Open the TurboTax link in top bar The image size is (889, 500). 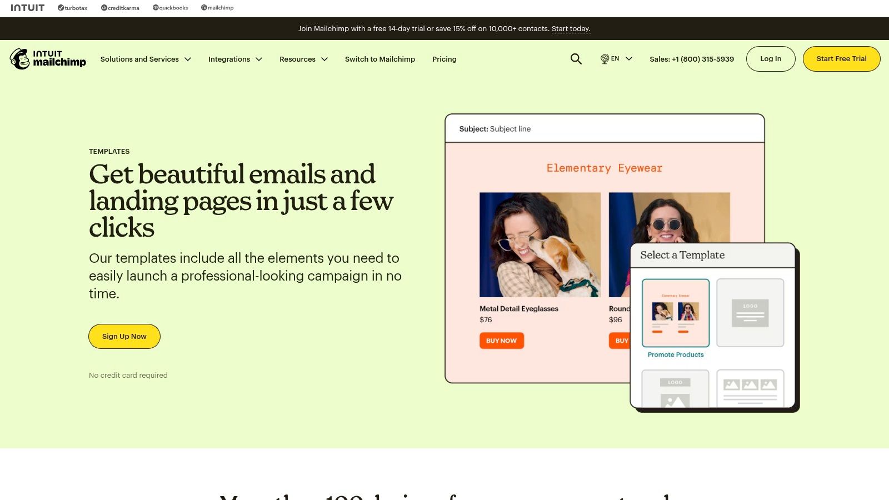pyautogui.click(x=73, y=8)
